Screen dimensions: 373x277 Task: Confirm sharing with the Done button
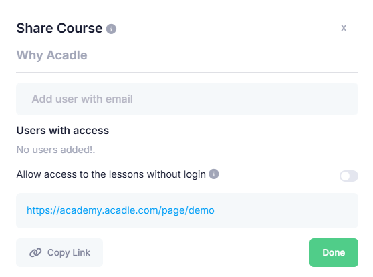coord(334,252)
